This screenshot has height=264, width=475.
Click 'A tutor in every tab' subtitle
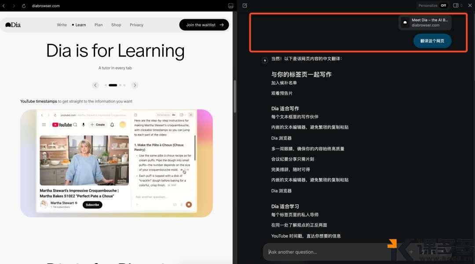pos(115,68)
